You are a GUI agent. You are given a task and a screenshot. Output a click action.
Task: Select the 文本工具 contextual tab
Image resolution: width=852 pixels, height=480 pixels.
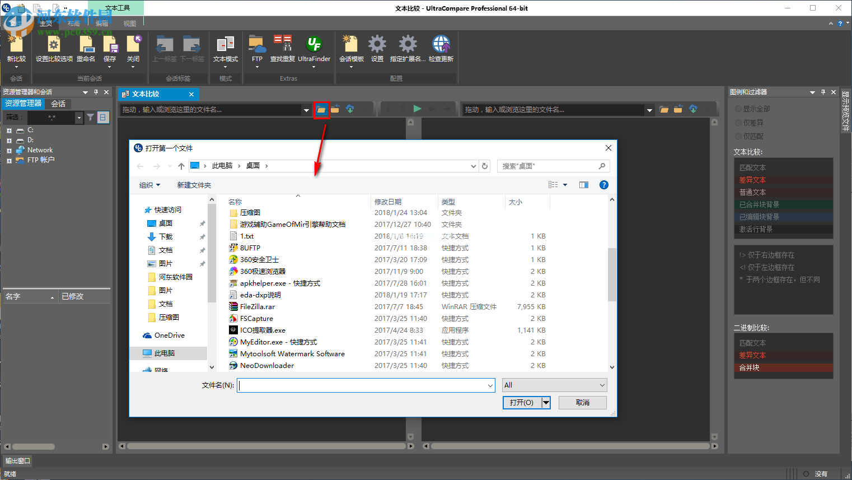click(118, 8)
